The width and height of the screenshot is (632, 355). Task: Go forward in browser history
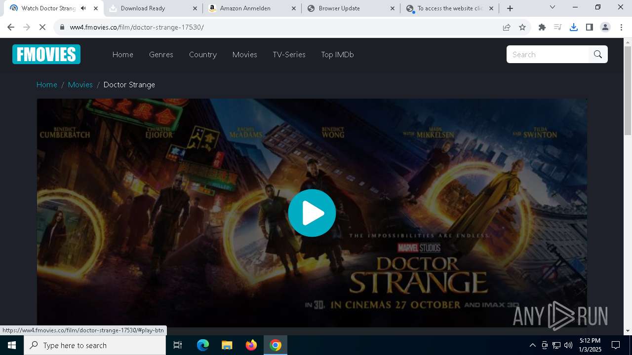(x=27, y=27)
